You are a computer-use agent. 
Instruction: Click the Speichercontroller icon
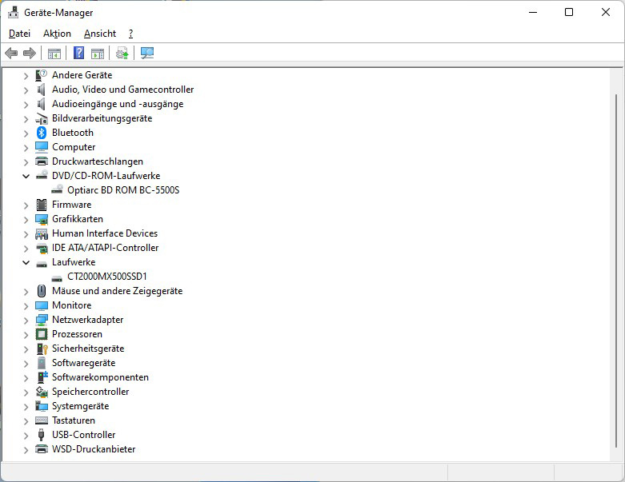coord(42,392)
